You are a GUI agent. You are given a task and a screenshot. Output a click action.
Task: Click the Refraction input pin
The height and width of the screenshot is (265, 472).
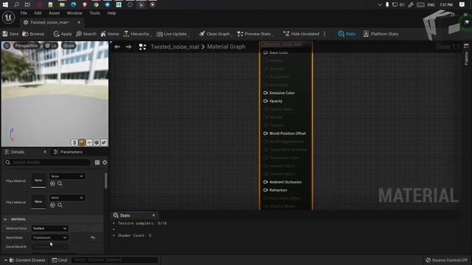(x=265, y=190)
